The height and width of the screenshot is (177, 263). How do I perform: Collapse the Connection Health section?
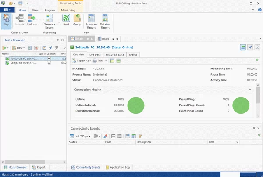(250, 89)
